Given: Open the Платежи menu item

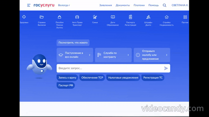Looking at the screenshot, I should 139,5.
